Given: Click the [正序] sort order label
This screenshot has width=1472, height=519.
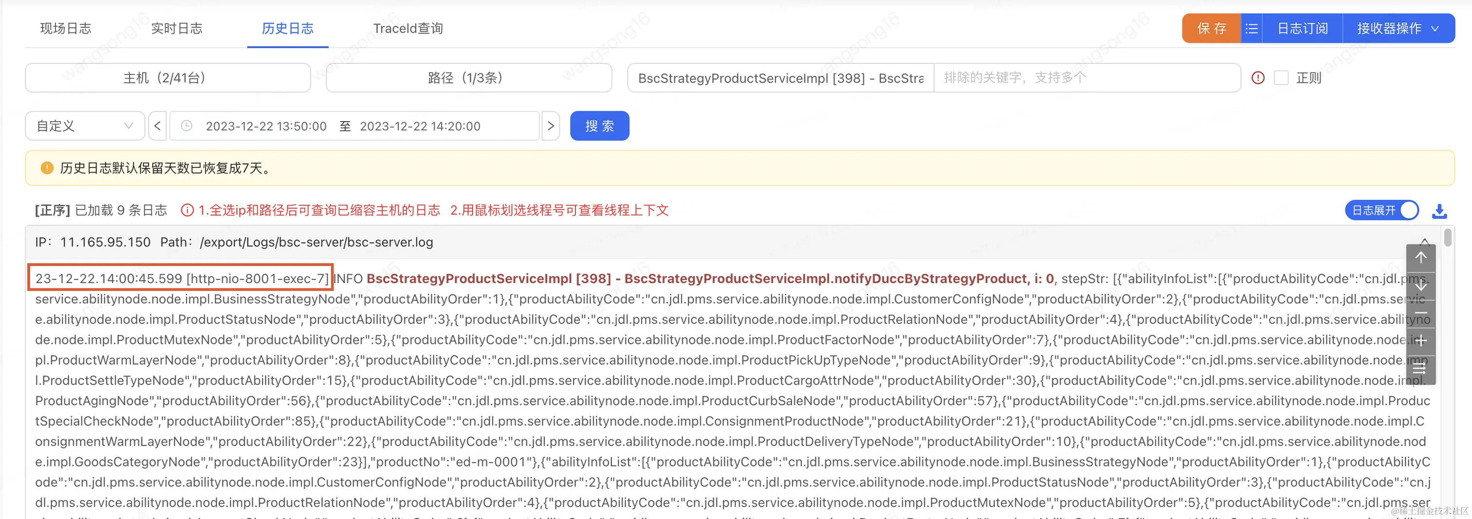Looking at the screenshot, I should (x=52, y=210).
